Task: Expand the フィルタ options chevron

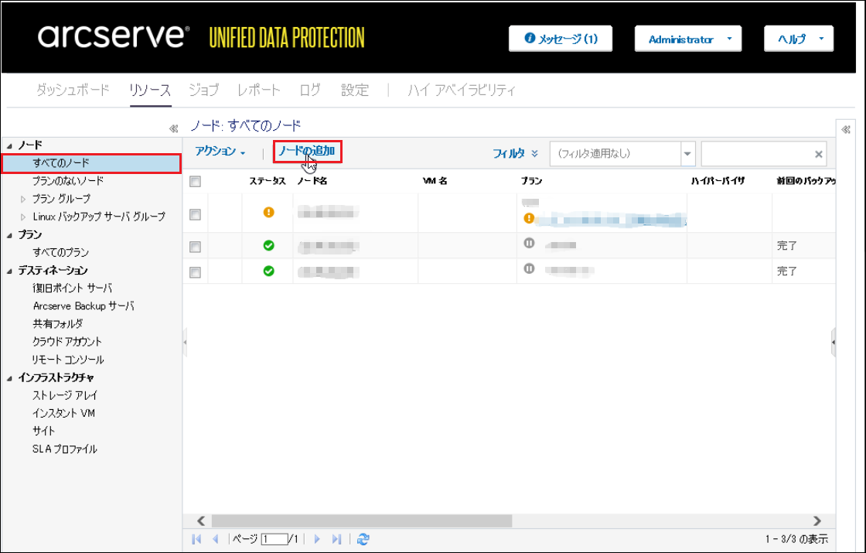Action: 534,154
